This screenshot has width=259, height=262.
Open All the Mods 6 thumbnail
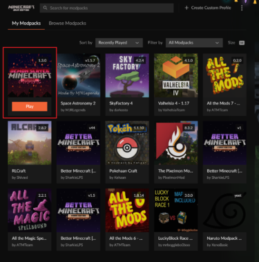point(127,210)
